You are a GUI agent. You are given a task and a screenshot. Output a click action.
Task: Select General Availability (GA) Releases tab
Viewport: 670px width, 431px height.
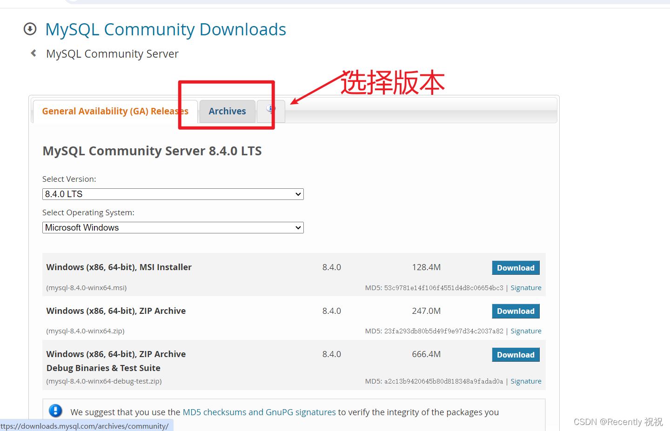(115, 111)
